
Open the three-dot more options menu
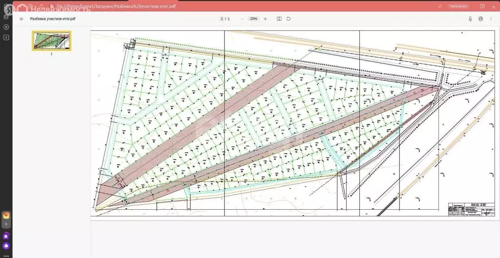point(491,19)
